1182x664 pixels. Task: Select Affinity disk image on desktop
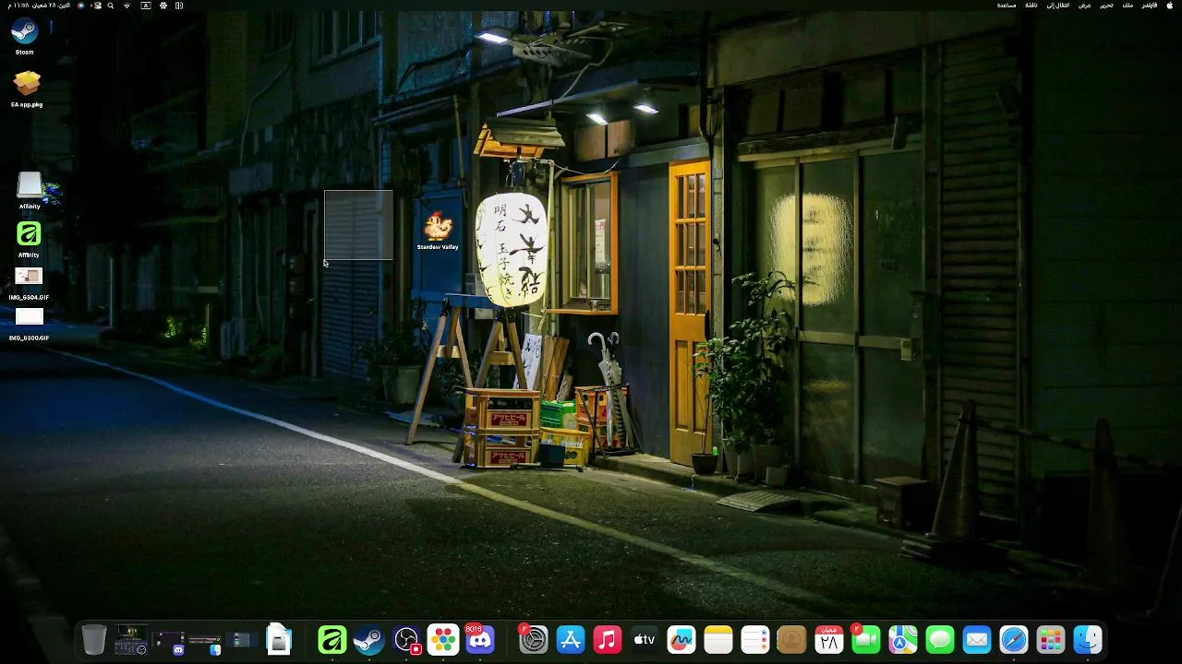pos(30,185)
